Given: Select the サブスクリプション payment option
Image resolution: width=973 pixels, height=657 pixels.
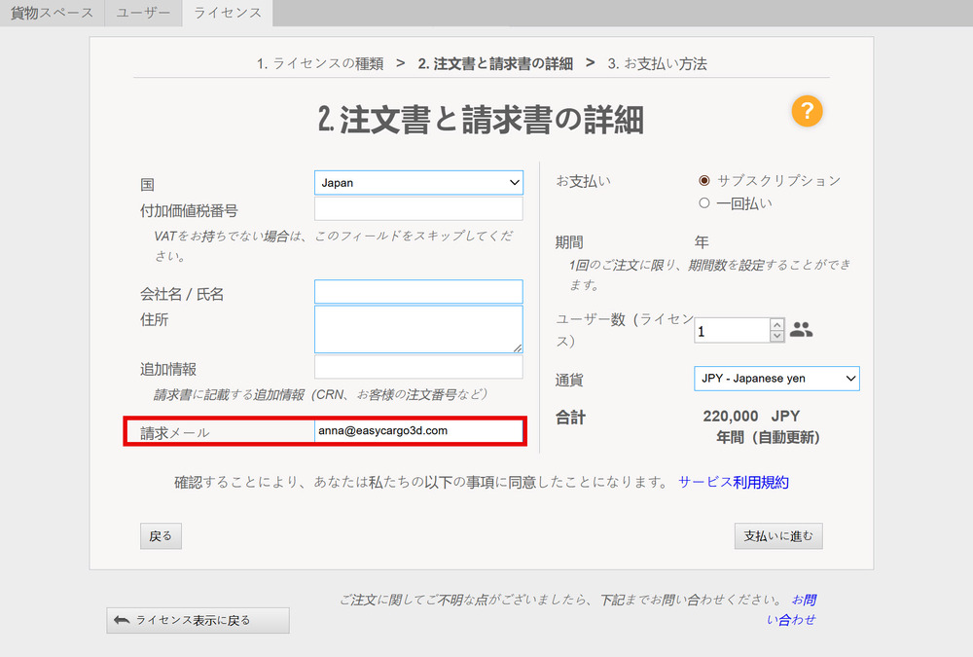Looking at the screenshot, I should point(704,180).
